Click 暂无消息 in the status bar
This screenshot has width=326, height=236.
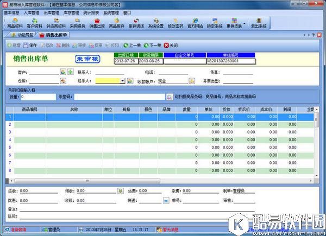(167, 229)
